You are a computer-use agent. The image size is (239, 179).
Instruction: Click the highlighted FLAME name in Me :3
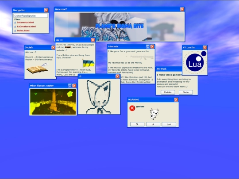[x=68, y=47]
